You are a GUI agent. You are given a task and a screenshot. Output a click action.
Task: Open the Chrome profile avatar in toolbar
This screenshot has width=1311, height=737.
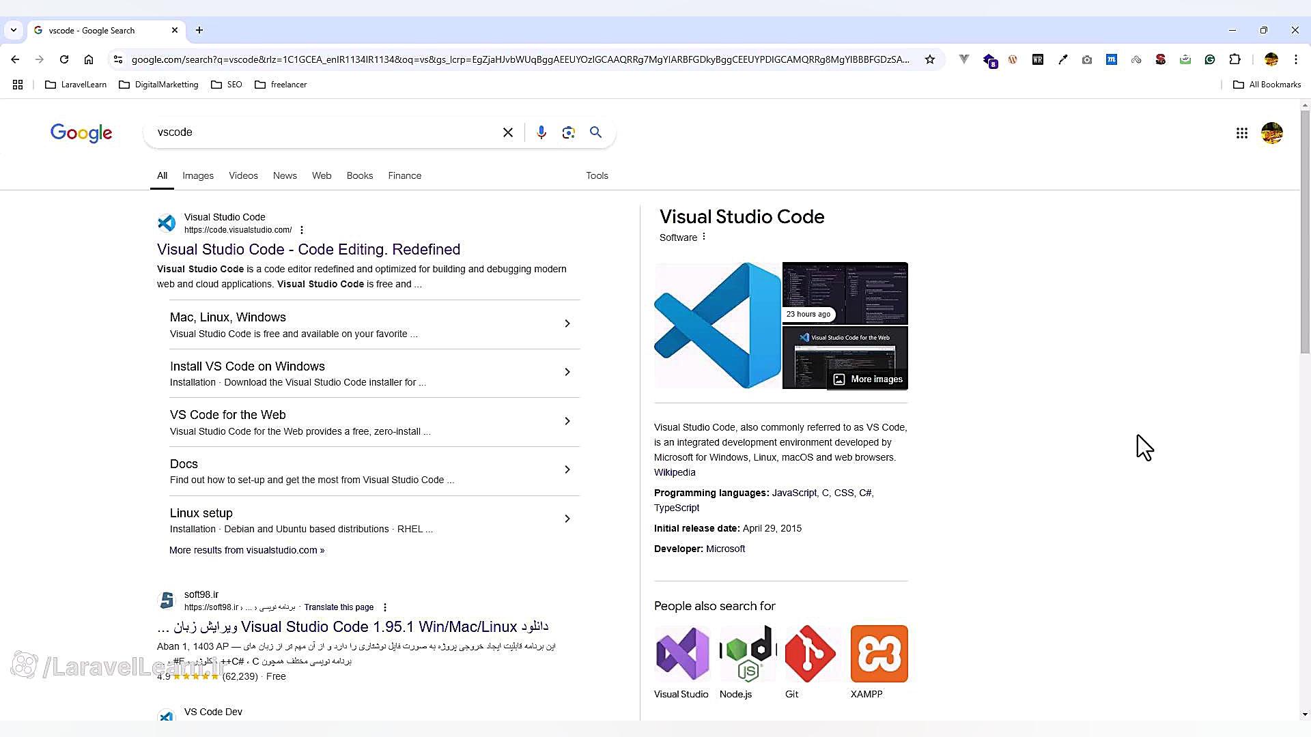click(1271, 60)
